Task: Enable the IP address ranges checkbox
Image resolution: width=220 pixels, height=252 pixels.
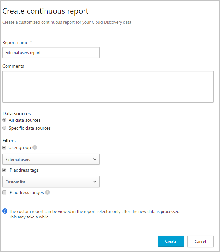Action: pyautogui.click(x=5, y=192)
